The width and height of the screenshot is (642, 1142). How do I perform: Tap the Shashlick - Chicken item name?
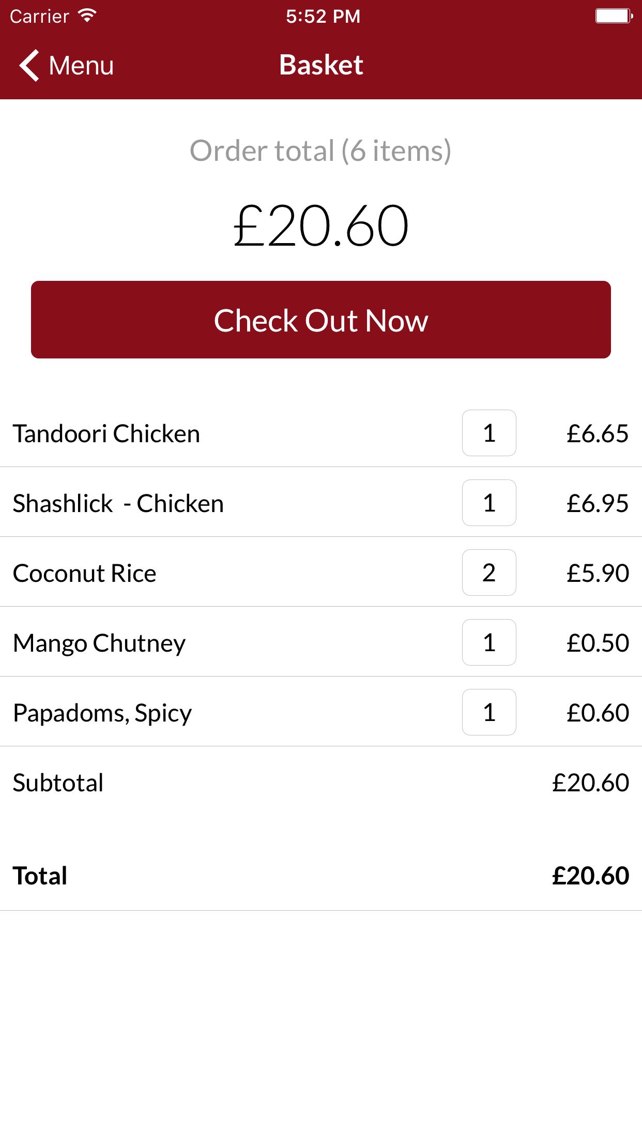(118, 503)
